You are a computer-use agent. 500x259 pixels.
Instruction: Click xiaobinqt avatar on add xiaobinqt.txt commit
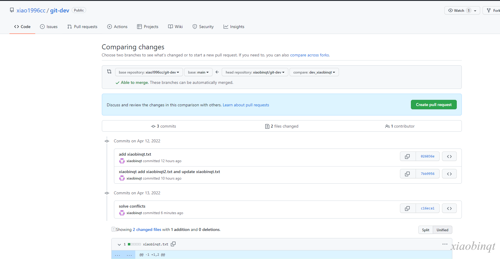(x=122, y=161)
